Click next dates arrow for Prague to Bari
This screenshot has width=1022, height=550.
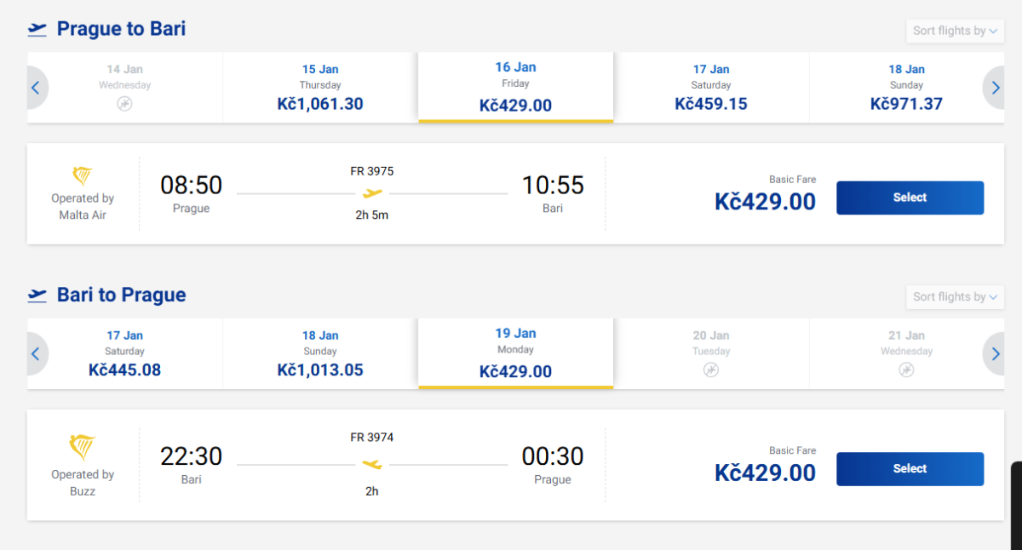[x=995, y=88]
